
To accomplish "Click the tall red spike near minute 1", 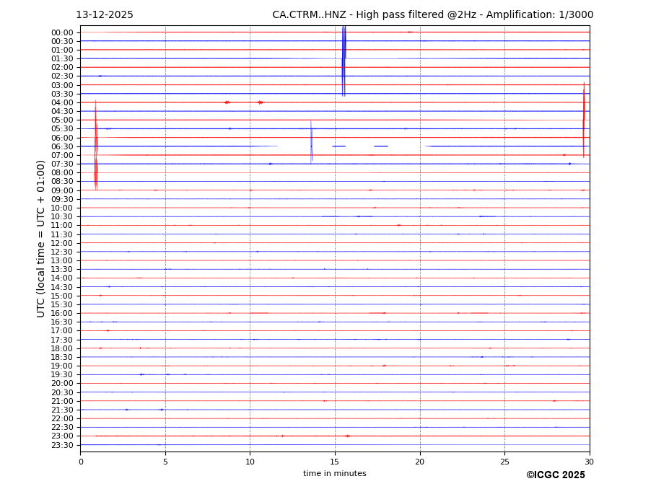I will pyautogui.click(x=95, y=144).
